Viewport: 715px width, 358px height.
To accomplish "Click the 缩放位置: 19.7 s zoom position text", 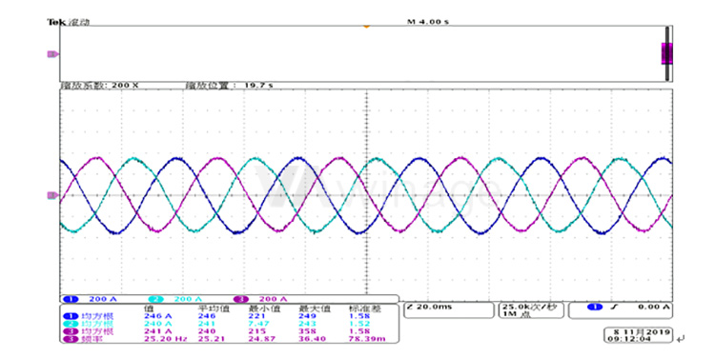I will pyautogui.click(x=229, y=85).
